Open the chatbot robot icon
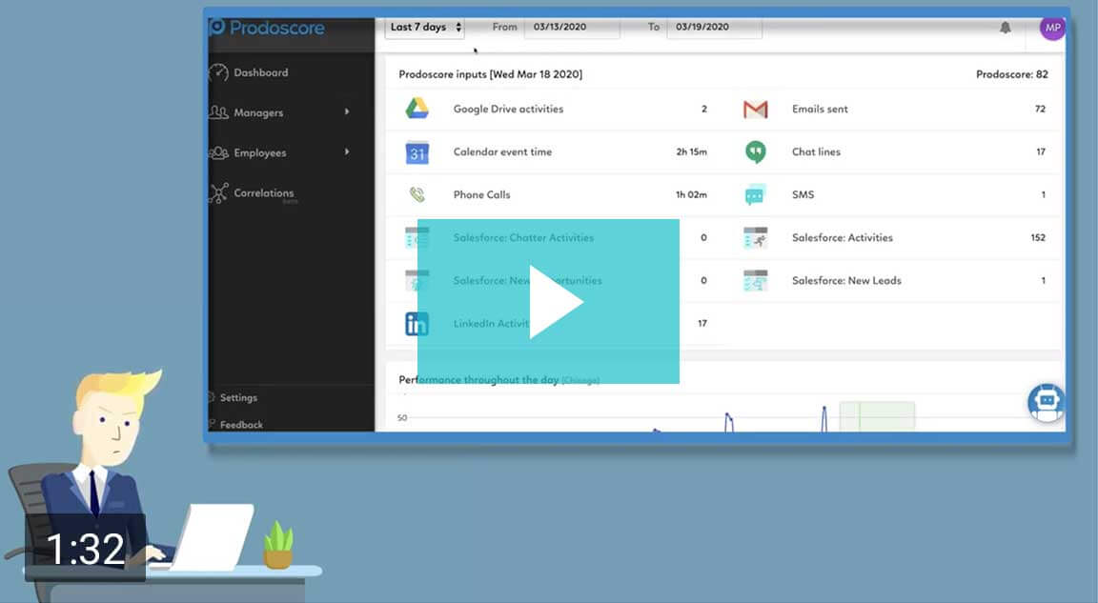1098x603 pixels. tap(1047, 402)
